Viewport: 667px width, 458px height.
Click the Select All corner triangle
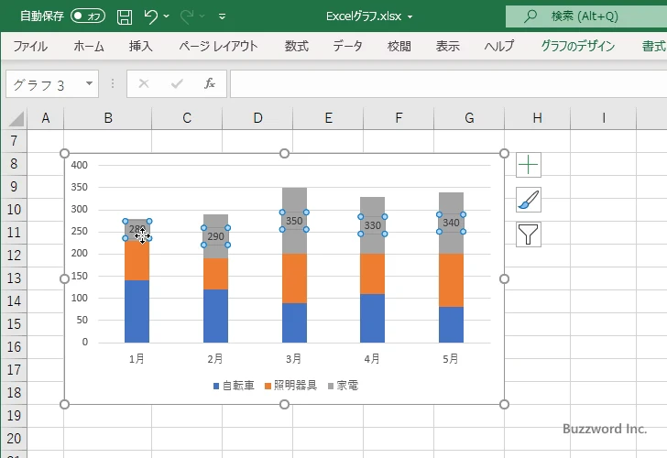16,118
